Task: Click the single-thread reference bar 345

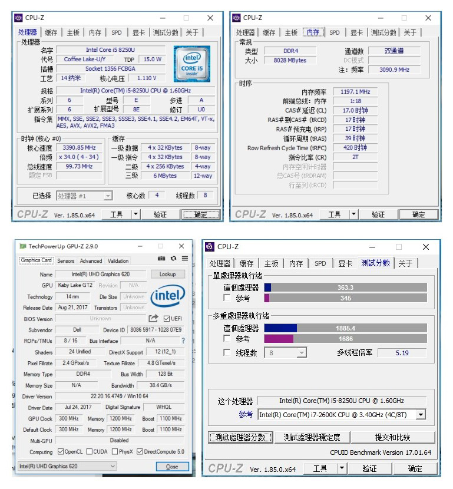Action: click(x=345, y=298)
